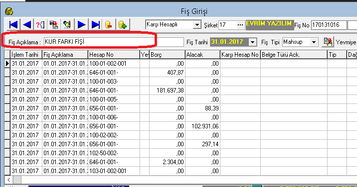Click the coins application icon
Screen dimensions: 357x187
pos(9,11)
